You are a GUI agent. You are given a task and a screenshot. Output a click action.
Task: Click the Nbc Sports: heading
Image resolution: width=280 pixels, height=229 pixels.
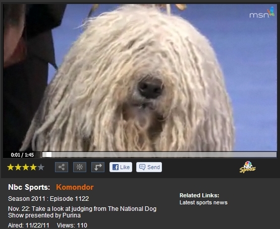(x=29, y=187)
